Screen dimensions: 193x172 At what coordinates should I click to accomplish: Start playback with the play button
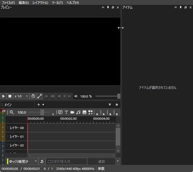pos(4,96)
